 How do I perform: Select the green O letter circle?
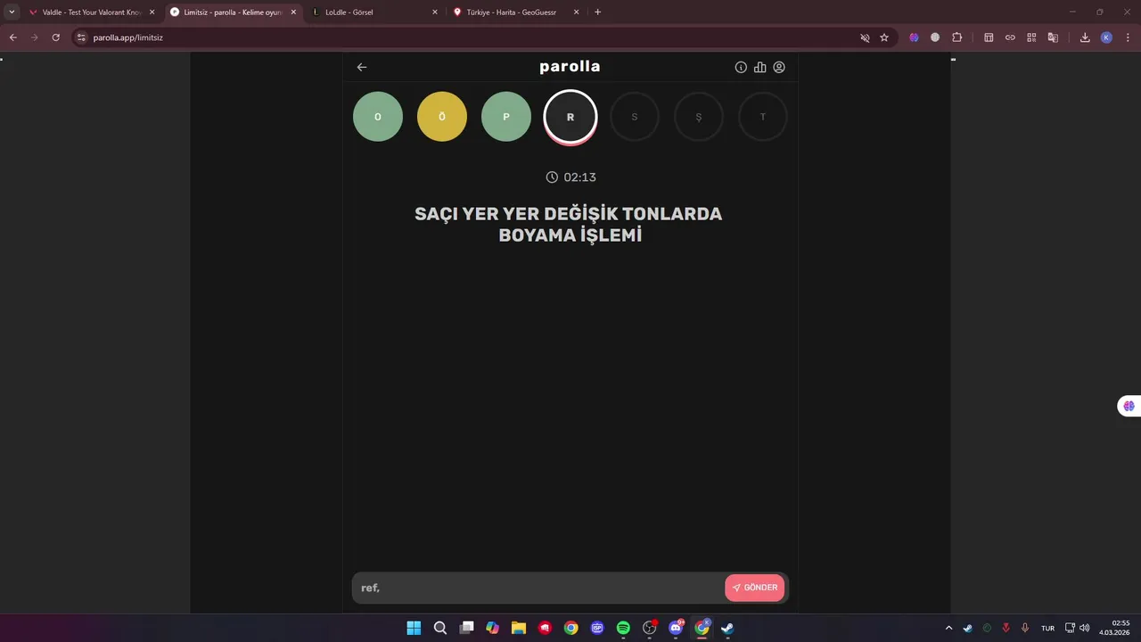(378, 117)
